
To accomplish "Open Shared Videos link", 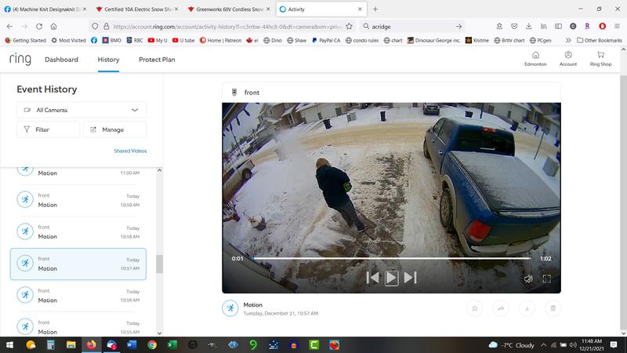I will point(130,151).
